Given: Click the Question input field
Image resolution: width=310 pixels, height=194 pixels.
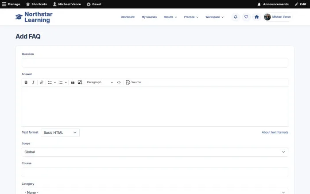Looking at the screenshot, I should [155, 63].
